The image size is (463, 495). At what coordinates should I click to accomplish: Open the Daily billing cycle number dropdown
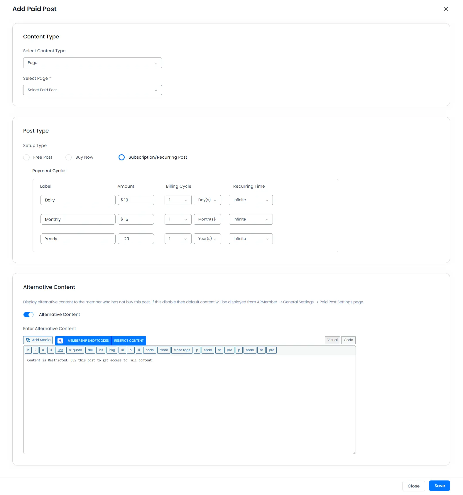178,200
